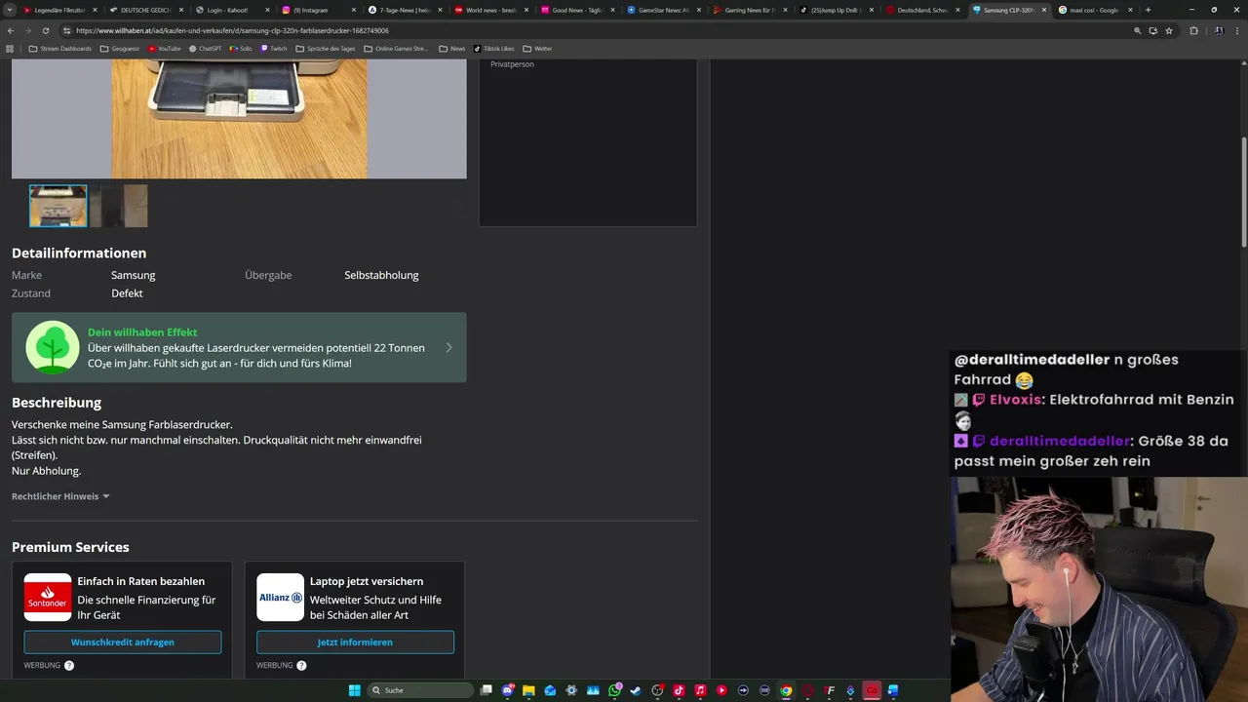
Task: Open a new browser tab
Action: 1148,10
